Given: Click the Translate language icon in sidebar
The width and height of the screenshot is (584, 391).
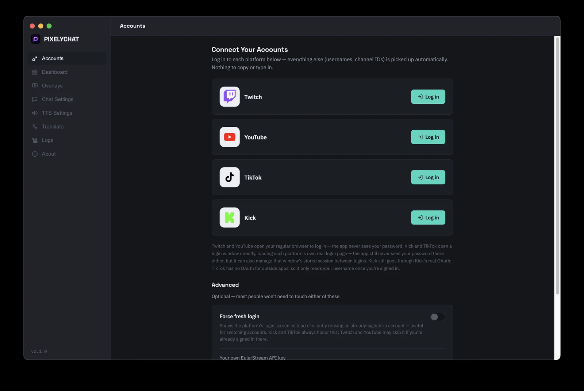Looking at the screenshot, I should 35,127.
